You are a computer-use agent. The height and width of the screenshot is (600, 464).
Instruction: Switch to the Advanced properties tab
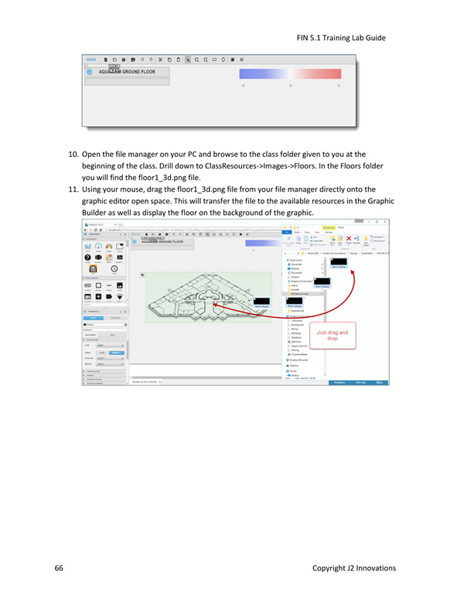[116, 318]
